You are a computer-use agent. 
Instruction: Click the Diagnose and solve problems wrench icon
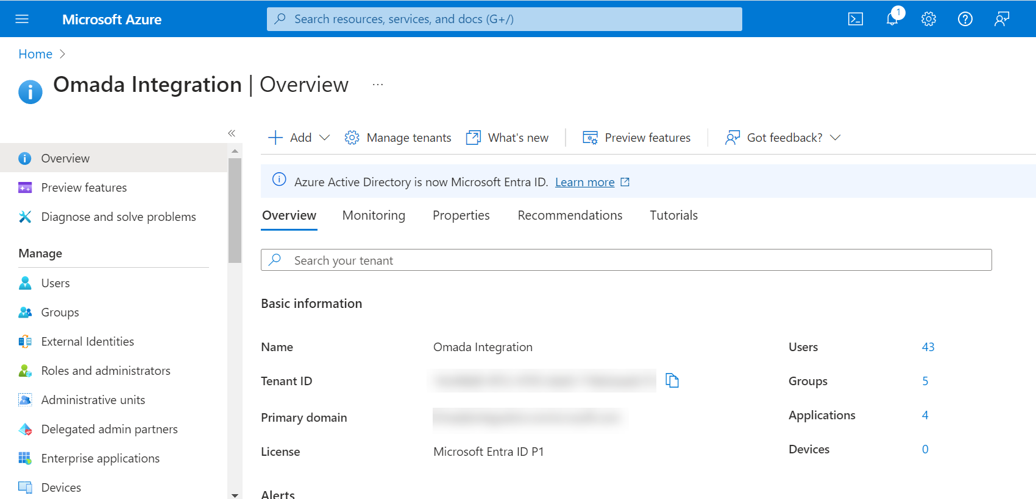[25, 217]
